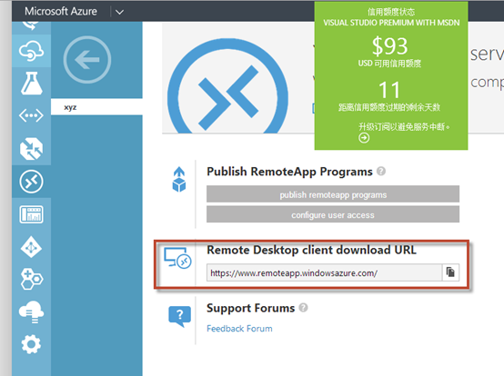Select the xyz collection entry

click(96, 107)
